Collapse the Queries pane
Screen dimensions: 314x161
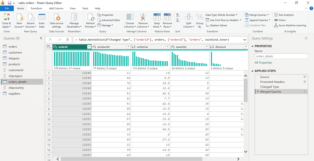[x=41, y=38]
